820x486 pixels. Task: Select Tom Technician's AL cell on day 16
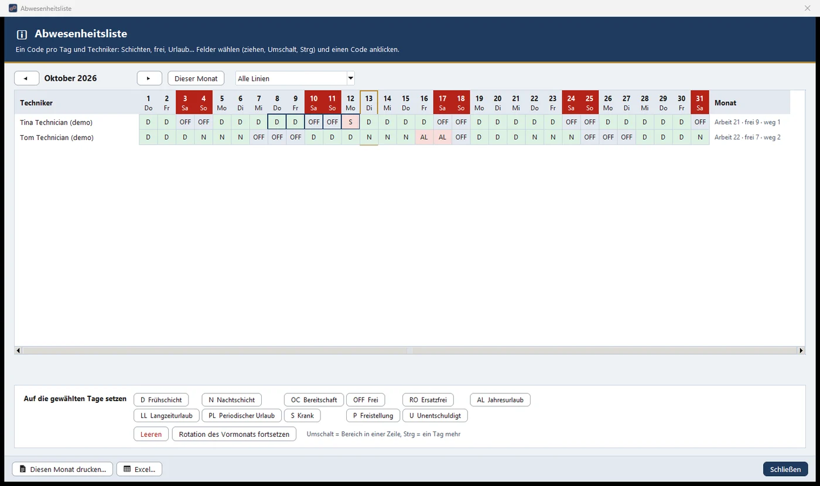424,138
